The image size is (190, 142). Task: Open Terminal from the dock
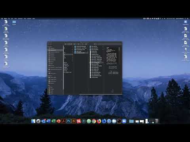pos(119,121)
